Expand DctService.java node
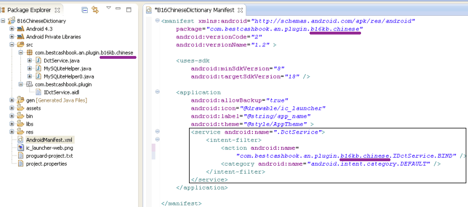The image size is (468, 207). tap(29, 61)
